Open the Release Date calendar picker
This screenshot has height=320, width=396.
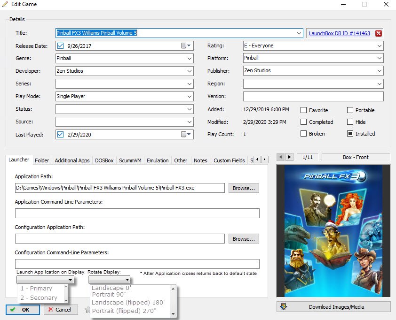click(186, 46)
